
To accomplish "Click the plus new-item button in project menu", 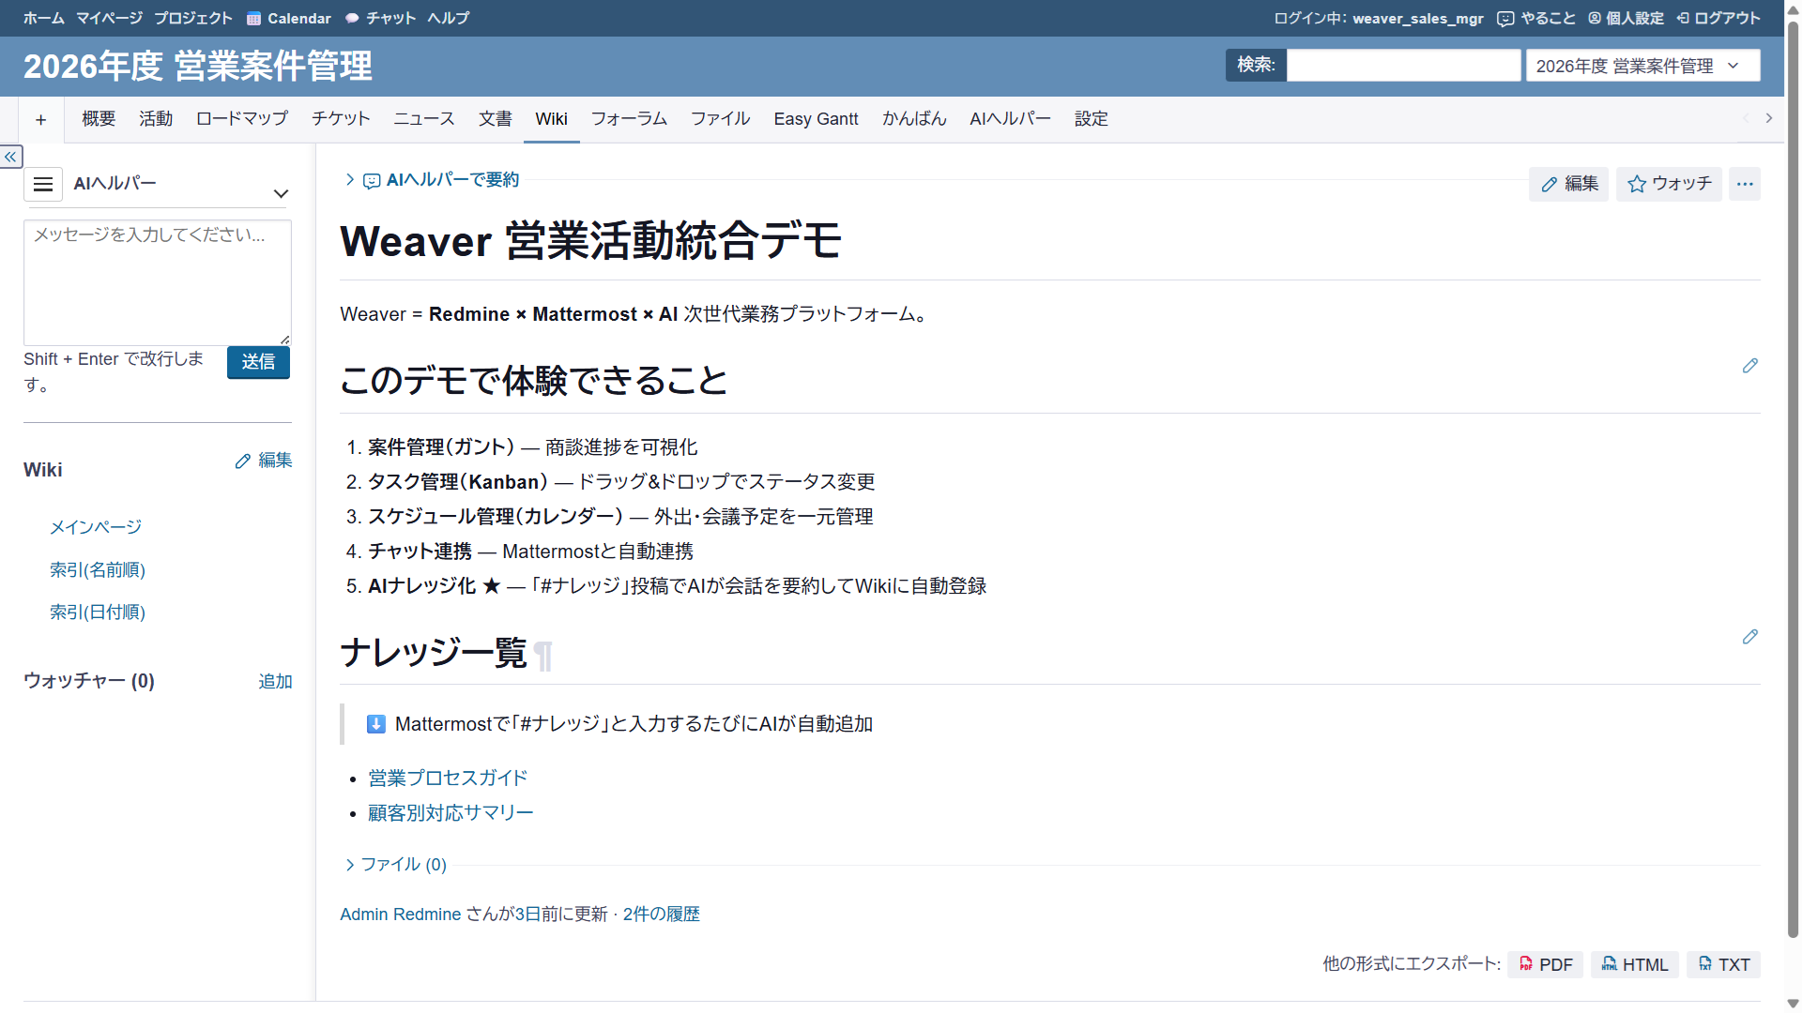I will pos(41,119).
